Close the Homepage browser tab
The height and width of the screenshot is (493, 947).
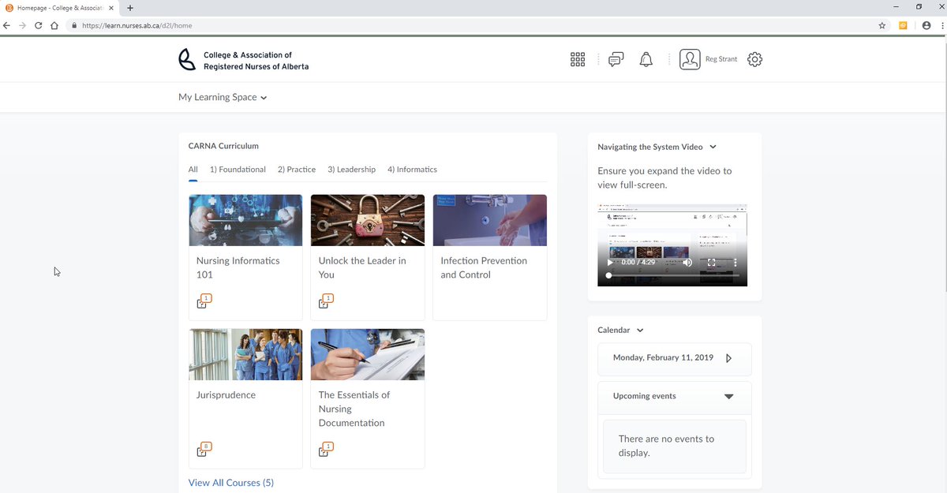110,7
